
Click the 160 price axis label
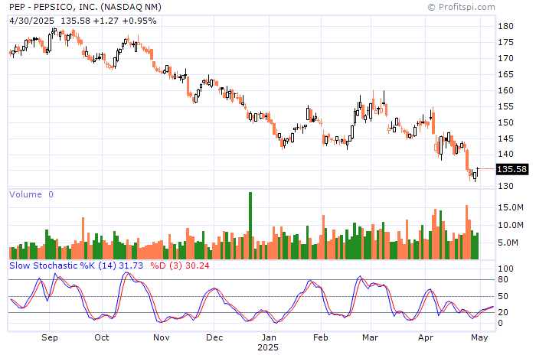coord(505,90)
